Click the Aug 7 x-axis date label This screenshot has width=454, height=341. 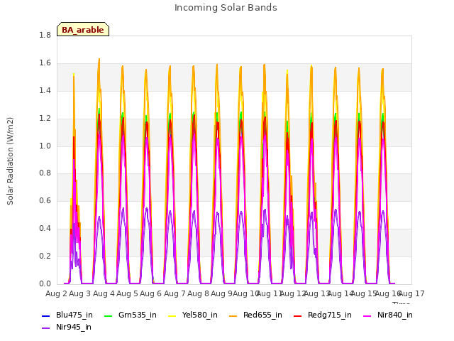[175, 293]
